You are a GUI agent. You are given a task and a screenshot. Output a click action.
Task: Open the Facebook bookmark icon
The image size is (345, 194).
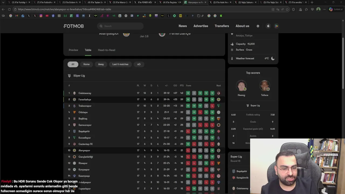click(53, 16)
